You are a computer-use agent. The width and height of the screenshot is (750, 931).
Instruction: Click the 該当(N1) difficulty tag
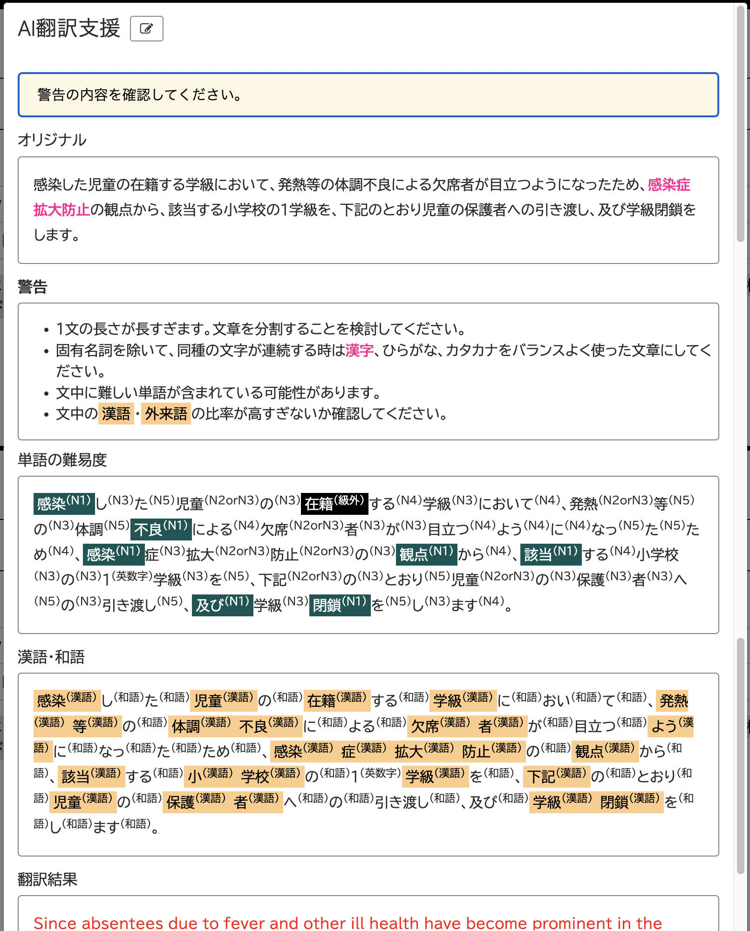[551, 554]
